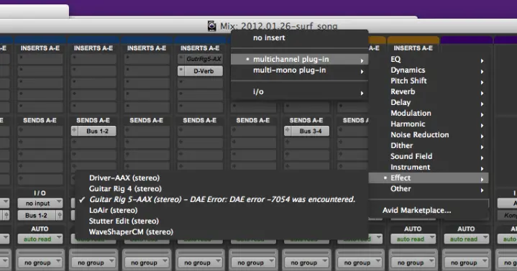The width and height of the screenshot is (517, 271).
Task: Click the first empty insert slot
Action: 40,59
